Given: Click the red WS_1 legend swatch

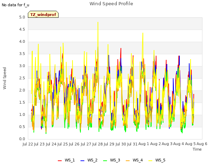Looking at the screenshot, I should [x=60, y=160].
